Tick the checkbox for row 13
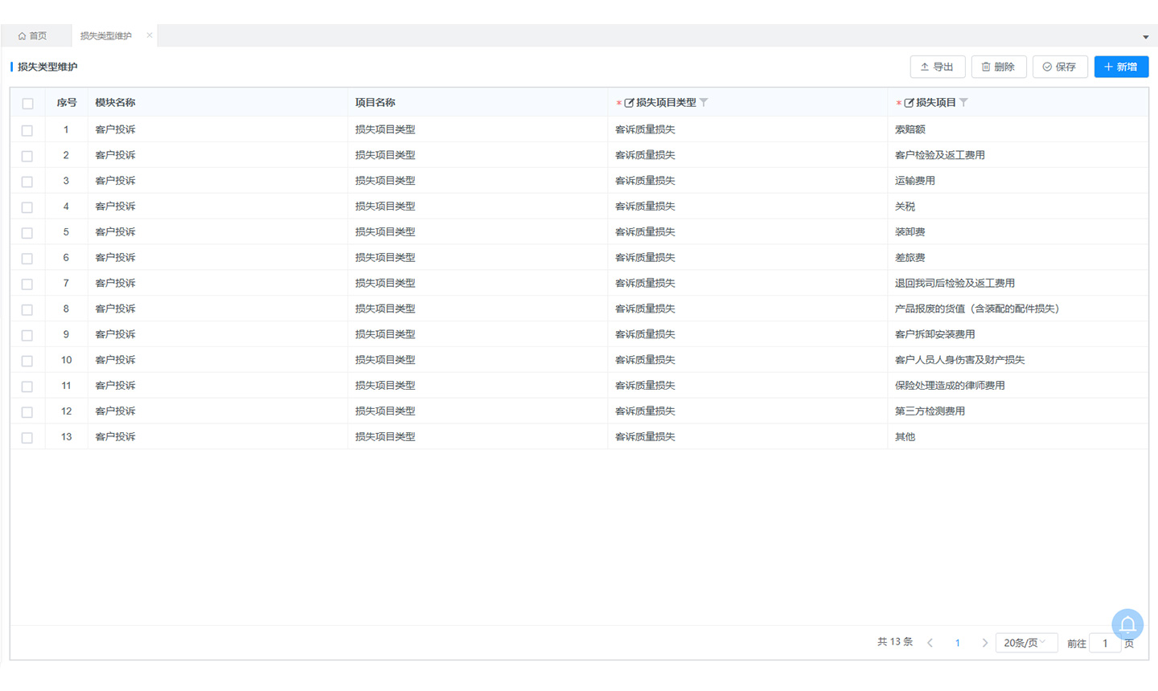Image resolution: width=1158 pixels, height=691 pixels. pyautogui.click(x=27, y=438)
